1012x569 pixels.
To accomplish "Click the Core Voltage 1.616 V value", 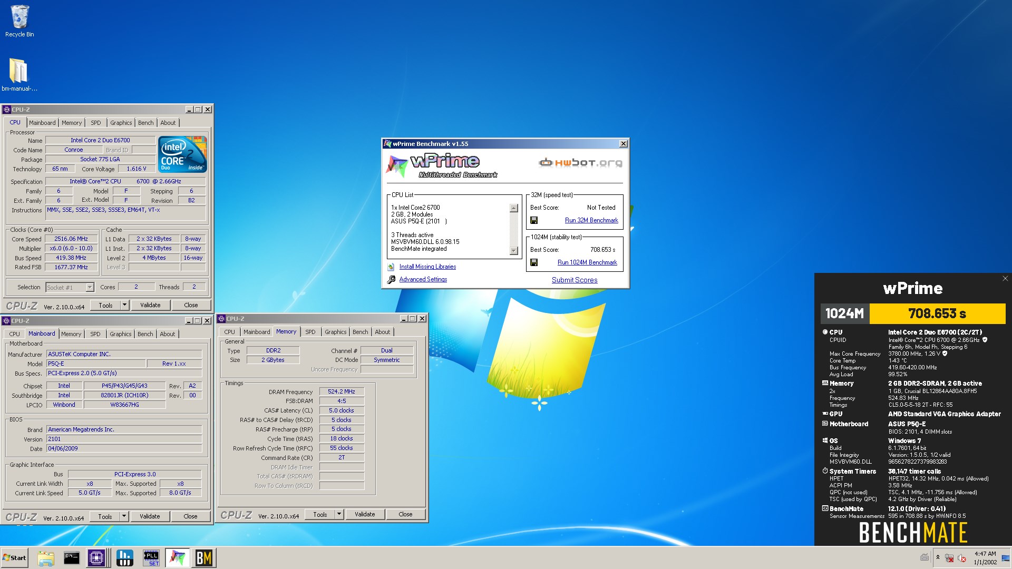I will (x=137, y=169).
